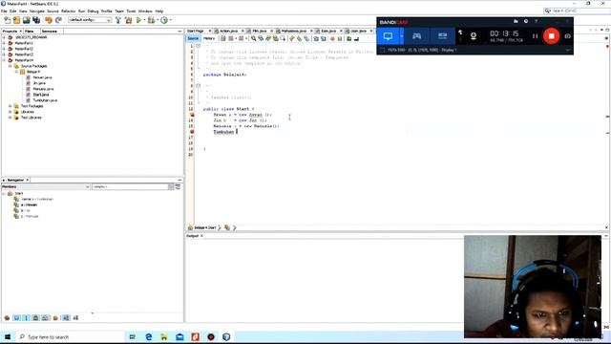Expand the MateriPart2 project node

(x=4, y=49)
